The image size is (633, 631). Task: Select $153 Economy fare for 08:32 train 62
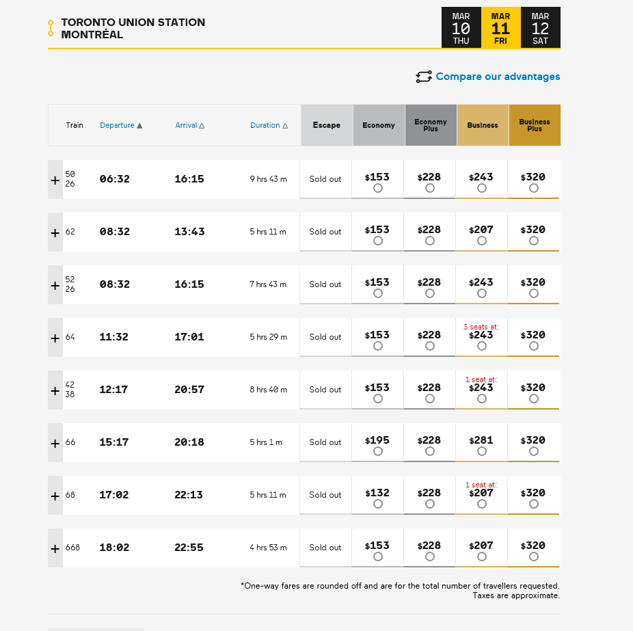pos(378,241)
